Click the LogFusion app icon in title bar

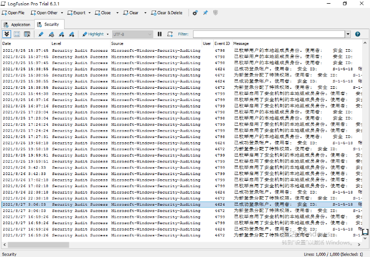click(3, 4)
